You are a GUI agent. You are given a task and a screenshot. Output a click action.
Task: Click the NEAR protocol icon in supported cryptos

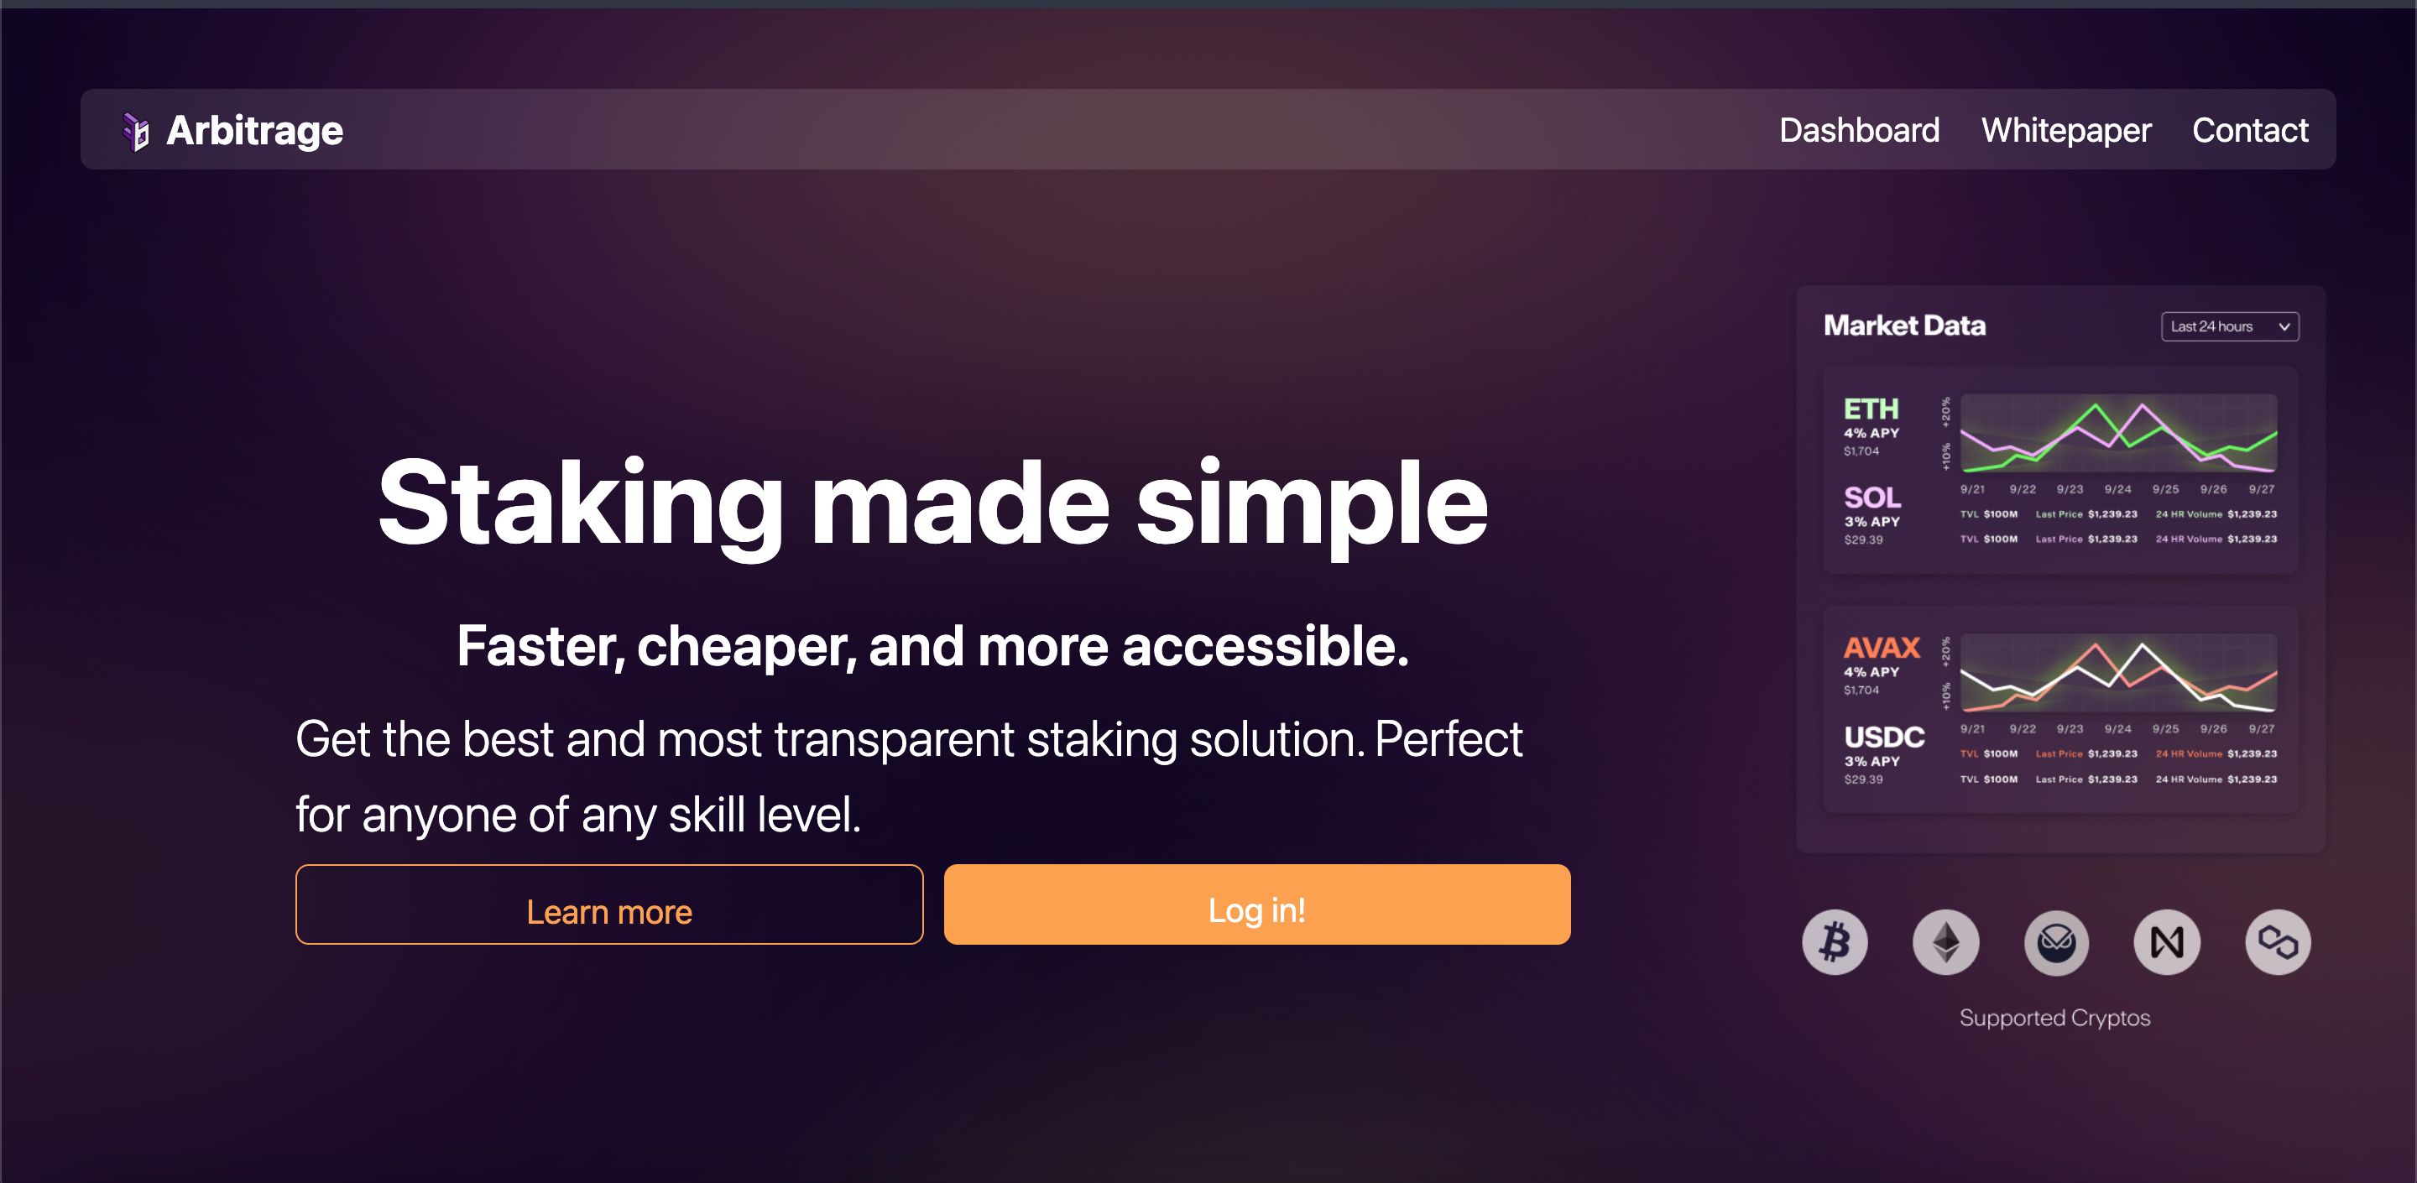tap(2166, 940)
